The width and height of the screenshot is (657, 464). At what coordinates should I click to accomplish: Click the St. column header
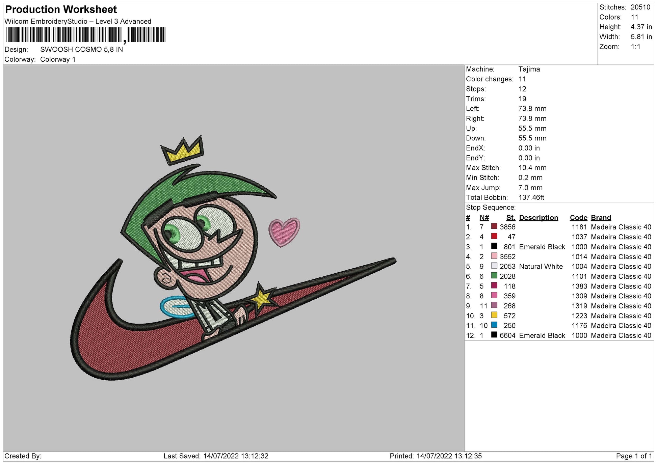coord(510,218)
